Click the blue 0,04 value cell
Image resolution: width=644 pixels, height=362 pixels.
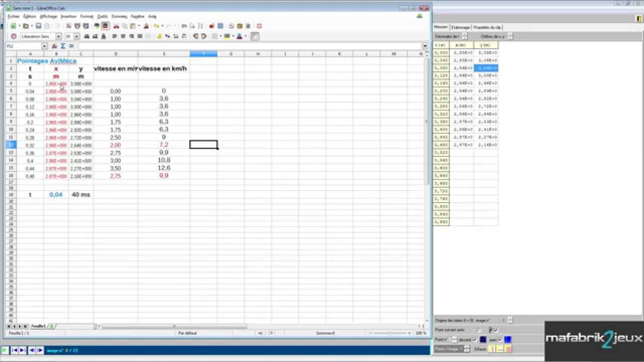click(x=56, y=195)
